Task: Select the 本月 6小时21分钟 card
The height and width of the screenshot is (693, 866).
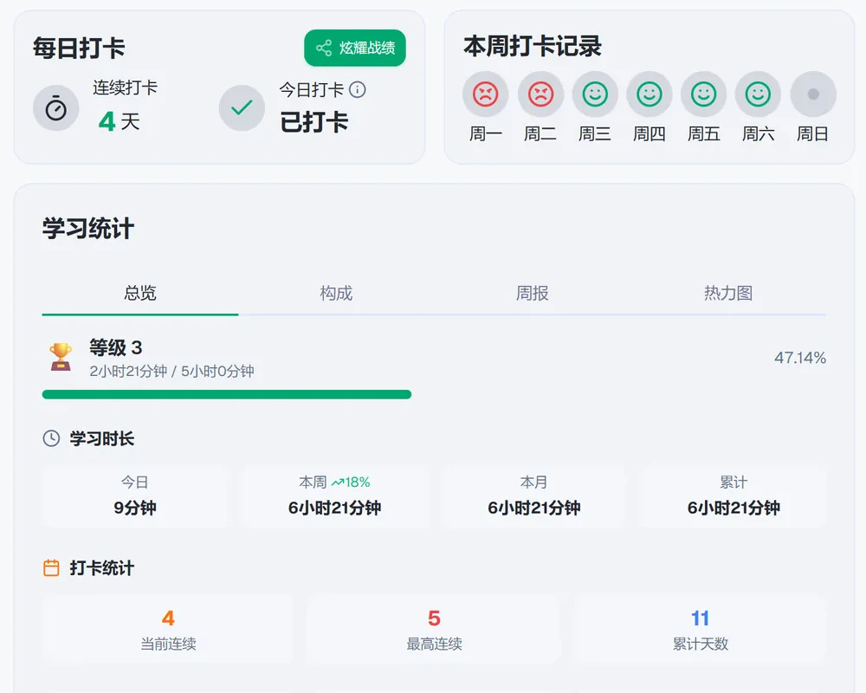Action: (534, 496)
